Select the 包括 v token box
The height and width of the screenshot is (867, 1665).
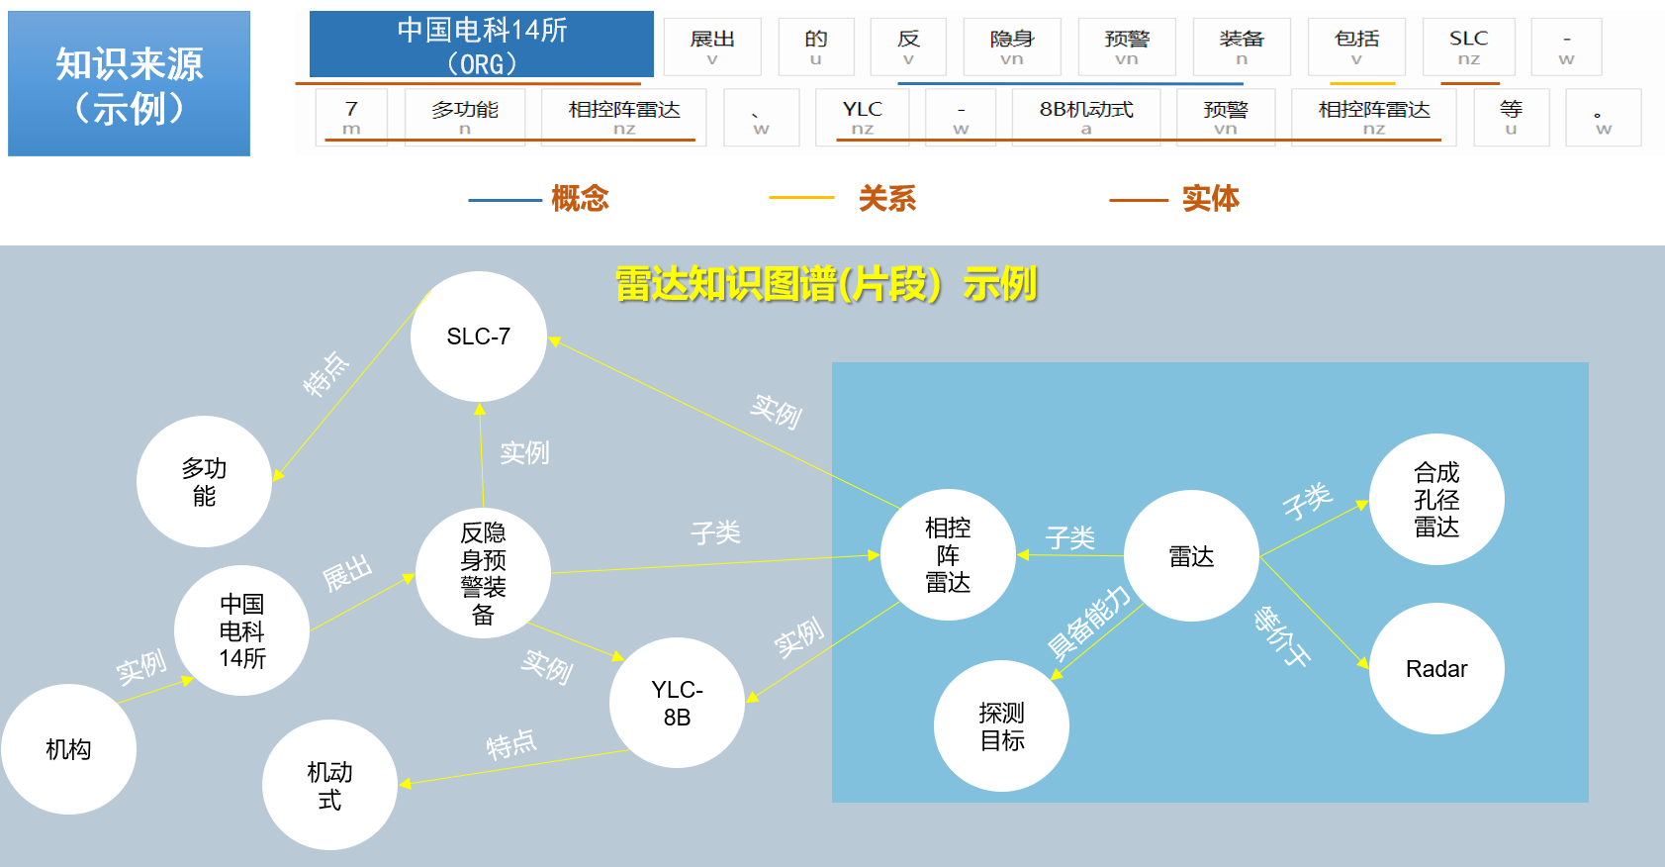point(1356,47)
